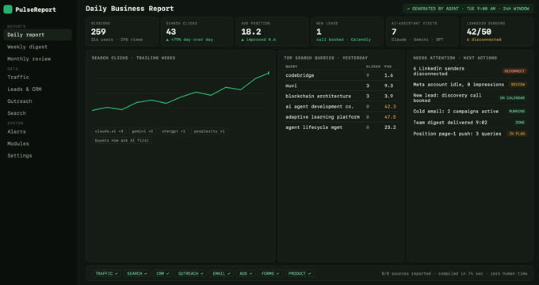Click the Query column header
Viewport: 539px width, 285px height.
tap(292, 66)
